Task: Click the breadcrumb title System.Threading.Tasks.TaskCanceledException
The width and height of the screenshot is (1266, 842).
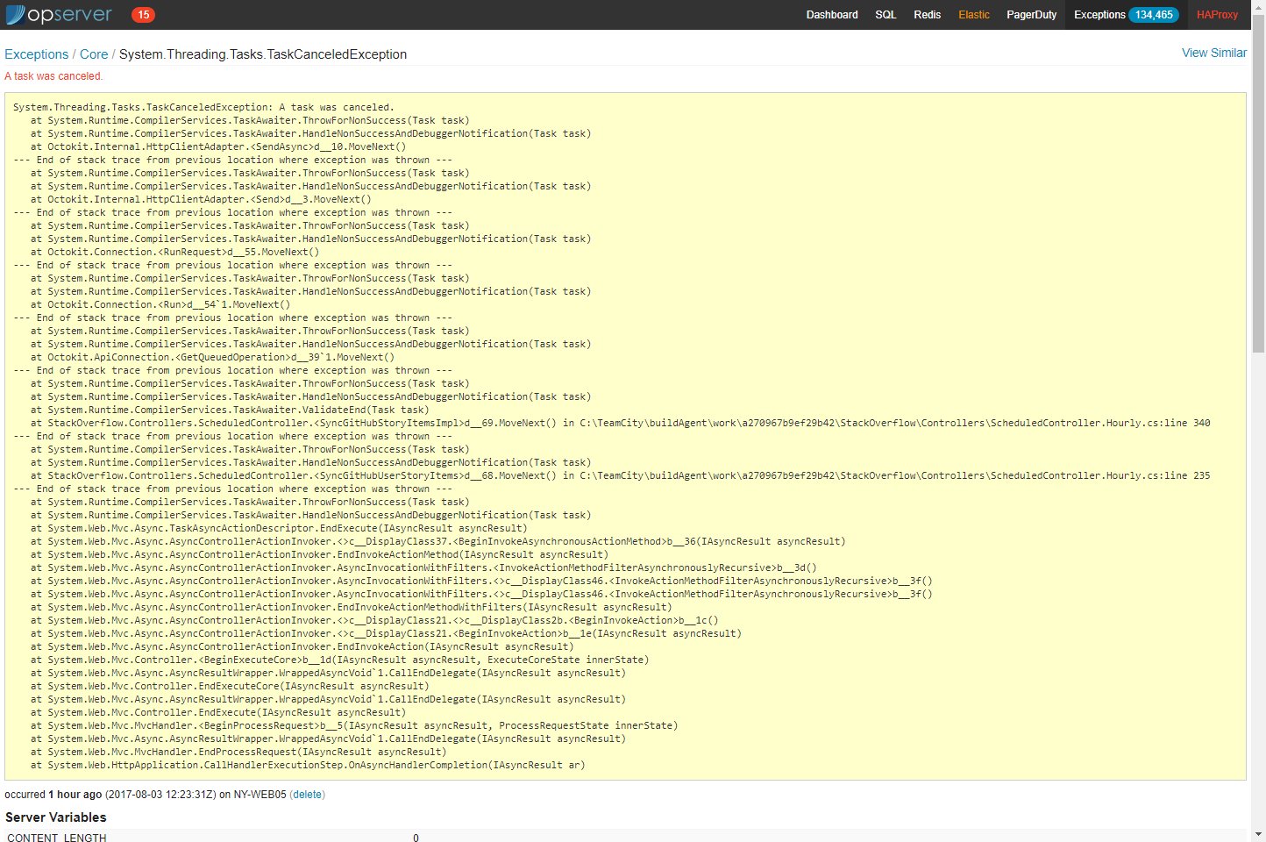Action: 263,54
